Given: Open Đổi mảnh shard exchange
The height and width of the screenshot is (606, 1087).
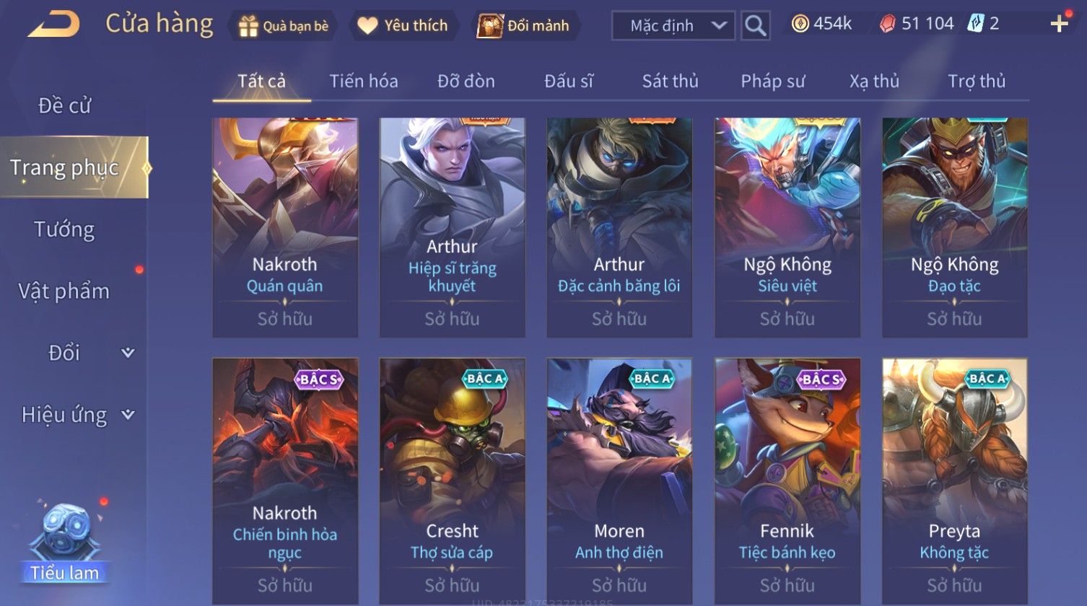Looking at the screenshot, I should click(x=489, y=26).
